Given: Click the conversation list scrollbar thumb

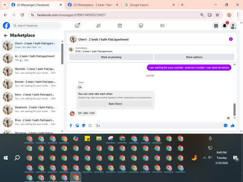Looking at the screenshot, I should coord(62,54).
